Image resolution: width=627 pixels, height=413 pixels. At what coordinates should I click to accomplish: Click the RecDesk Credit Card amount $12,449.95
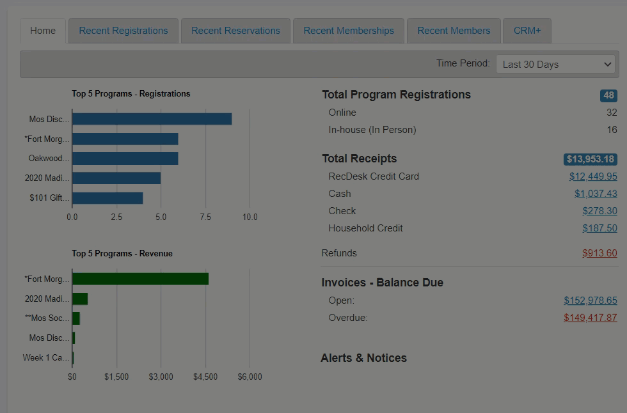(x=593, y=176)
